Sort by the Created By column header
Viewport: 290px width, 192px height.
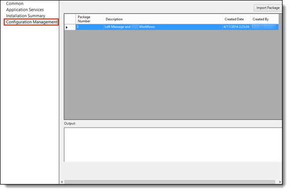tap(265, 19)
